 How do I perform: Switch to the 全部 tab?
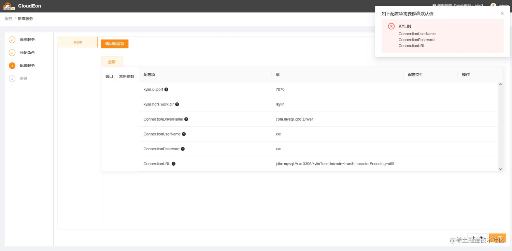pos(112,62)
